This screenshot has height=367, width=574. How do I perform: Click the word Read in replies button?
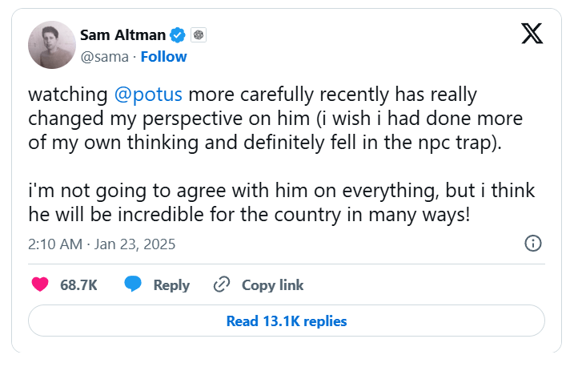pos(242,321)
